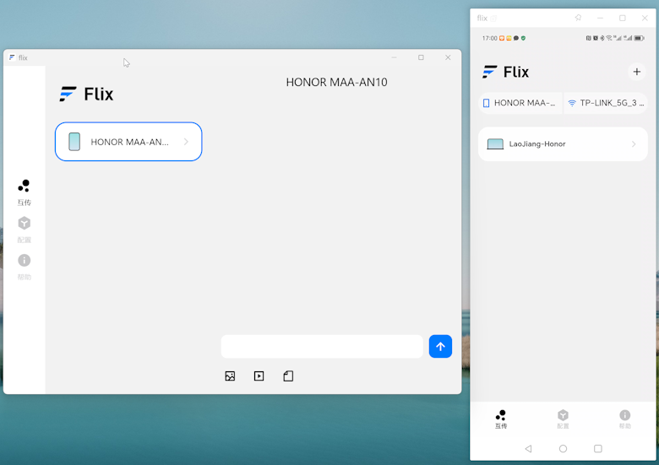Open 互传 transfer tab in desktop sidebar
Image resolution: width=659 pixels, height=465 pixels.
click(x=24, y=192)
